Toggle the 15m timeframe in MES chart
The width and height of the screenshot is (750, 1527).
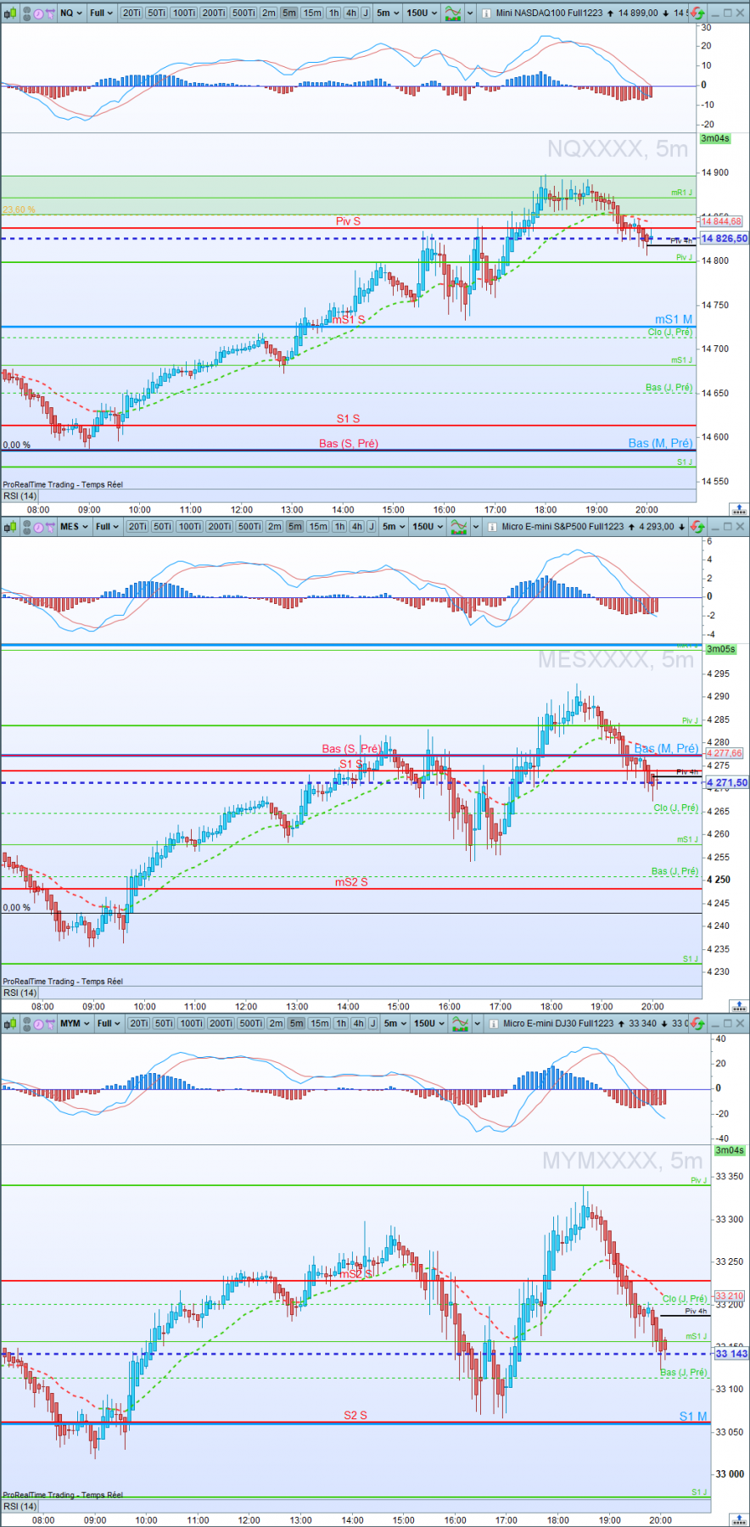coord(318,527)
